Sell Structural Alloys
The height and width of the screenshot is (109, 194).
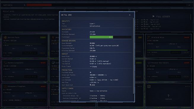pyautogui.click(x=179, y=47)
